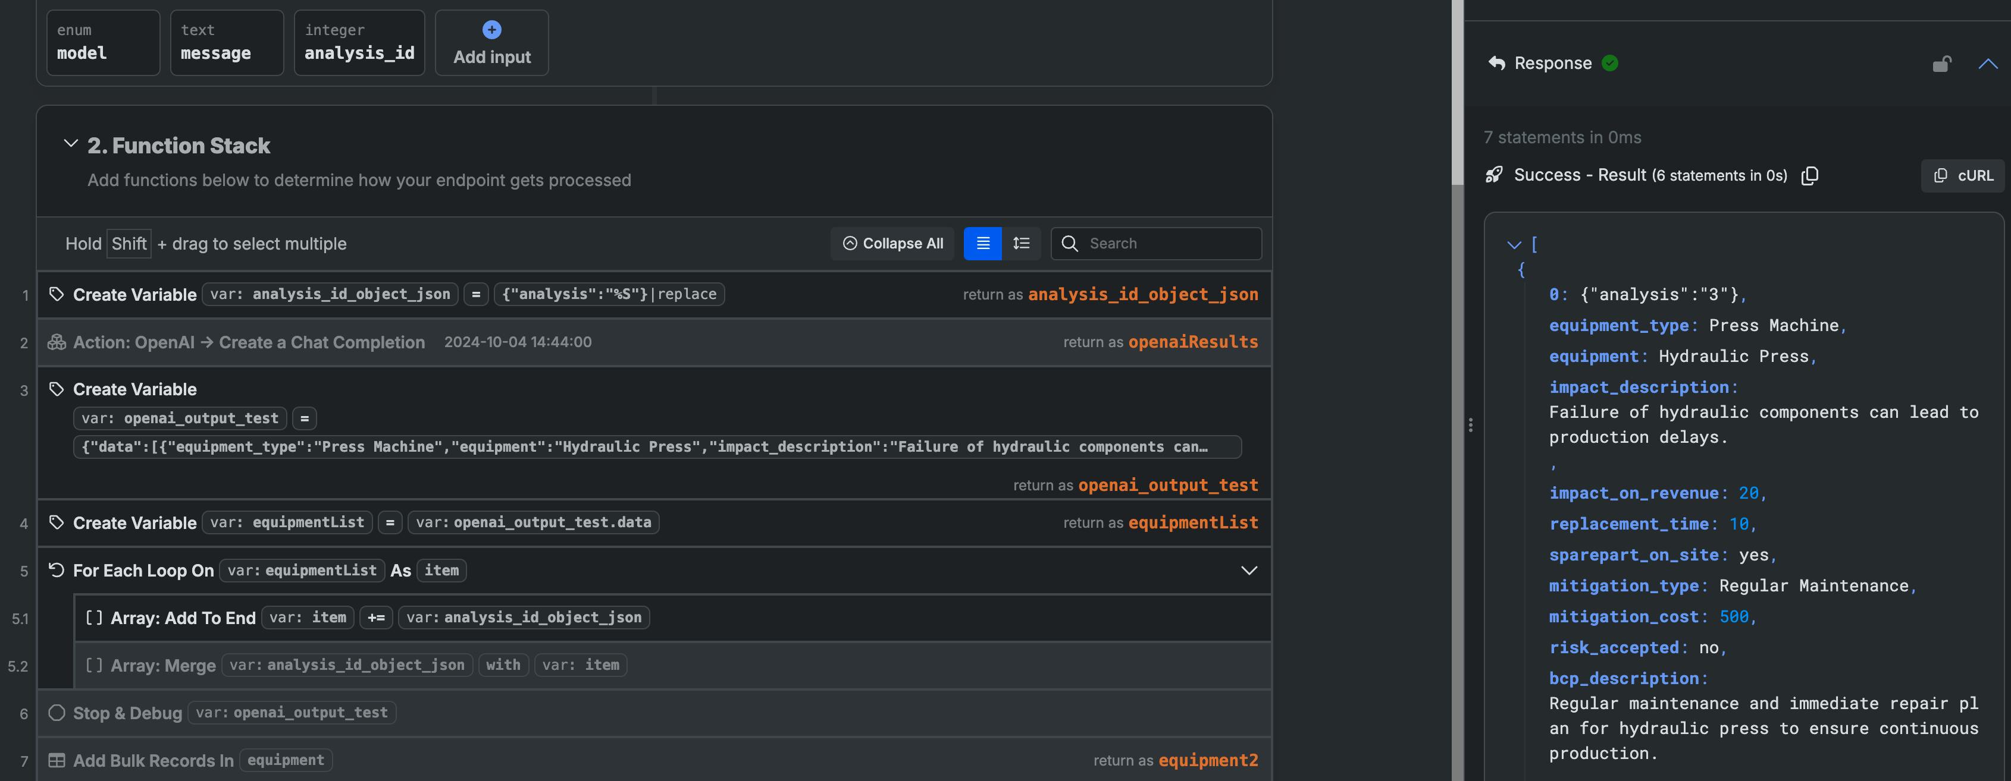This screenshot has width=2011, height=781.
Task: Open the text message input card
Action: pos(227,43)
